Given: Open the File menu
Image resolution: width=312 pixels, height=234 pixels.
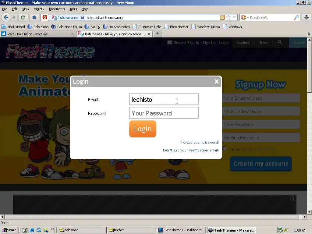Looking at the screenshot, I should (x=5, y=9).
